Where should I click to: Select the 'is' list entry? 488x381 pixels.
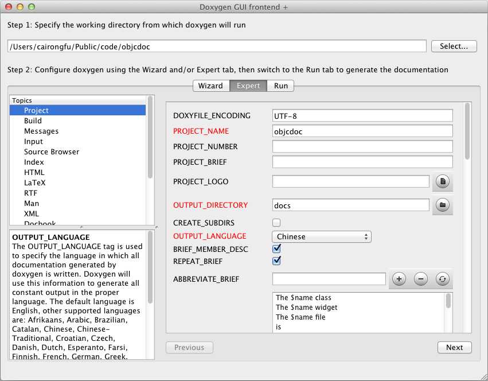coord(360,327)
